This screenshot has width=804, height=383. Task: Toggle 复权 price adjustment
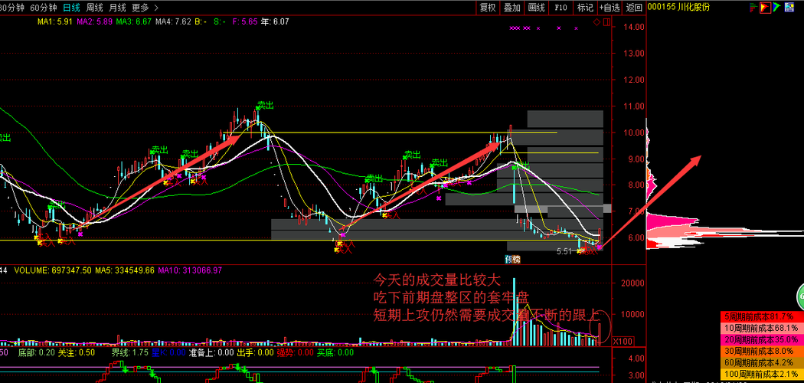(487, 7)
